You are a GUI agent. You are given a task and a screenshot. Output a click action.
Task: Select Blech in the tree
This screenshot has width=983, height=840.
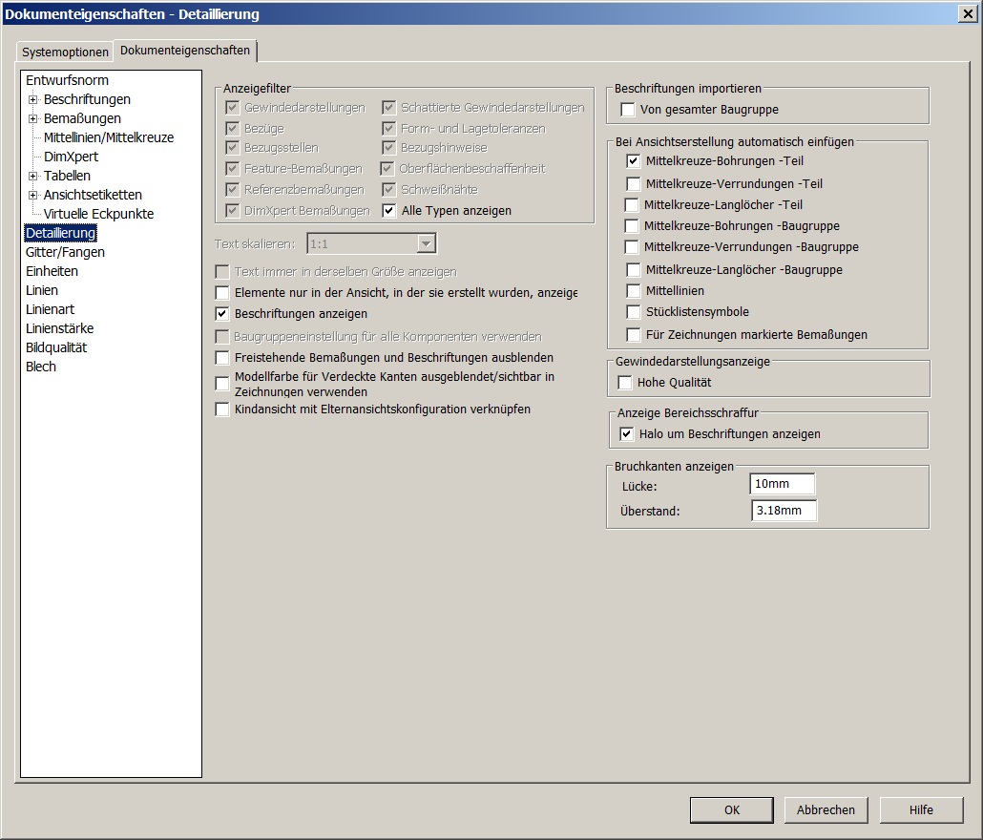click(41, 367)
